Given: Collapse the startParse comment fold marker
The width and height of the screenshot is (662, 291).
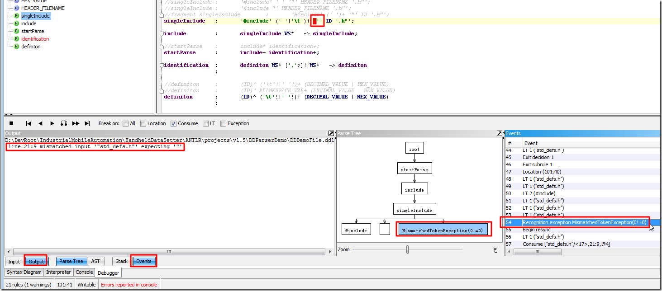Looking at the screenshot, I should click(161, 46).
